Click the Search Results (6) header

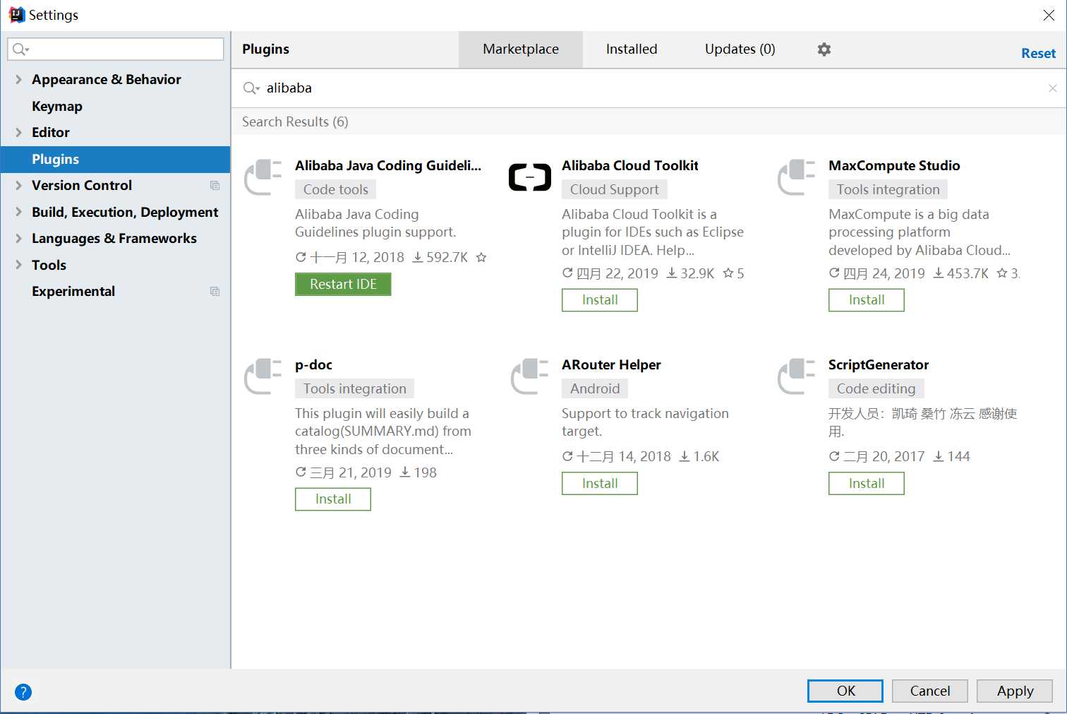295,122
